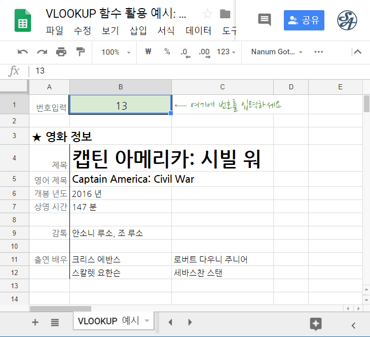Click horizontal scrollbar right arrow
The image size is (370, 337).
[359, 309]
